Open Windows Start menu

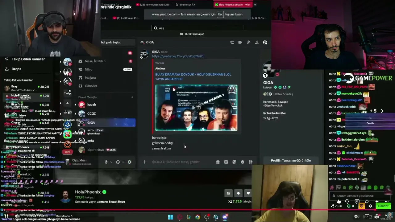pos(170,217)
